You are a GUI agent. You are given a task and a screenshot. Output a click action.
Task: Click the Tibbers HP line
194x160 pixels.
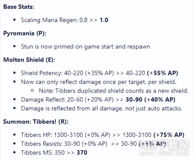[102, 135]
